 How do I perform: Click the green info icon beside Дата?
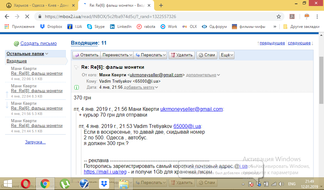[x=77, y=87]
